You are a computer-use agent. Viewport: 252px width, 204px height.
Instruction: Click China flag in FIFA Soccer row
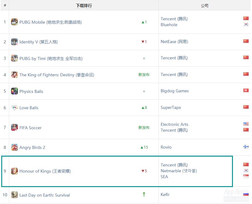coord(246,130)
